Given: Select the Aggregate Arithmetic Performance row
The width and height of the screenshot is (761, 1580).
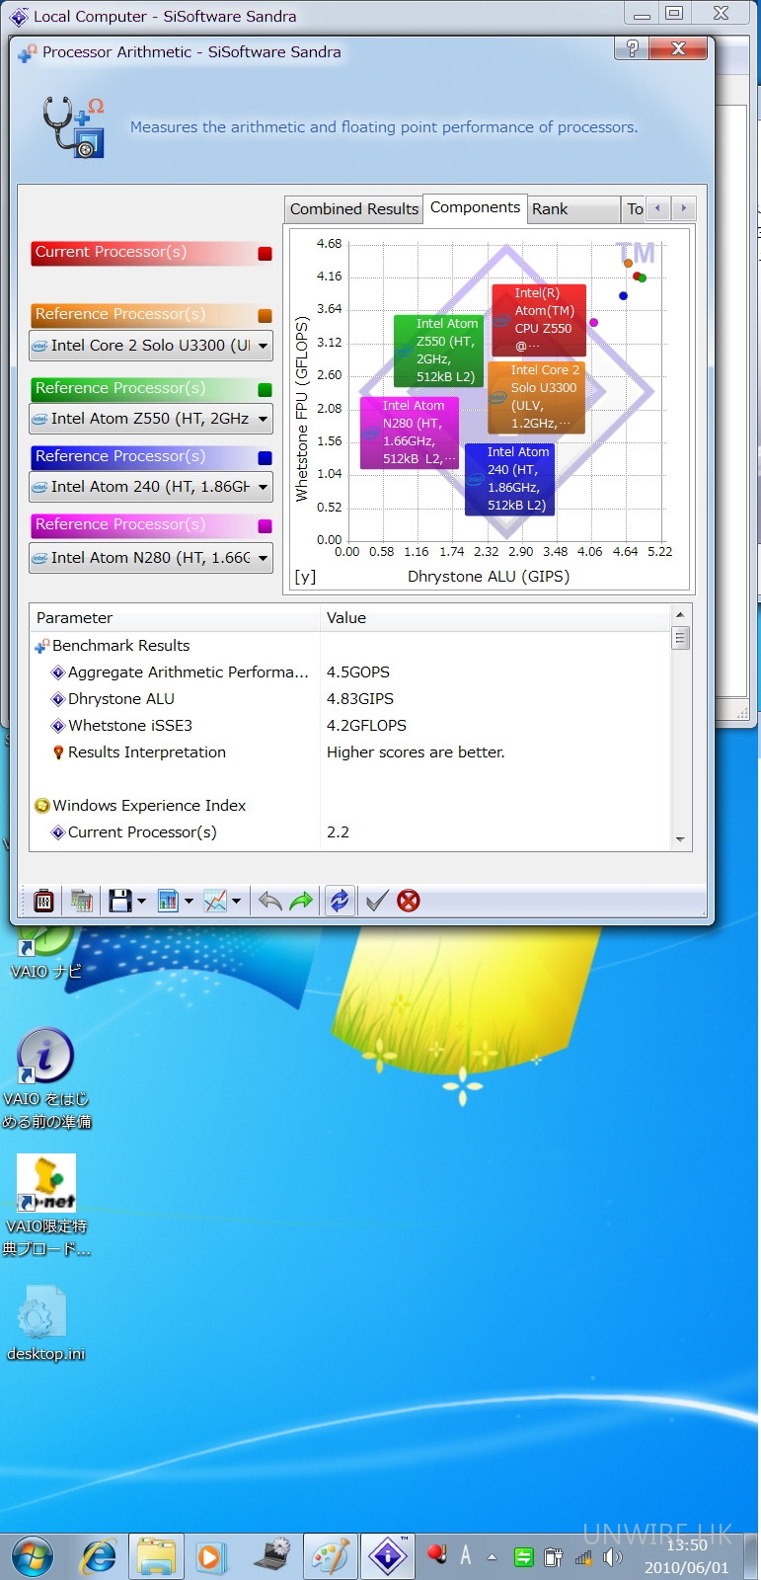Looking at the screenshot, I should tap(188, 672).
